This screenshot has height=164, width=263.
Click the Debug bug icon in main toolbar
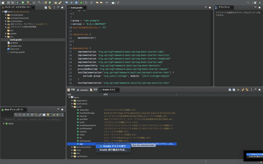click(x=17, y=3)
